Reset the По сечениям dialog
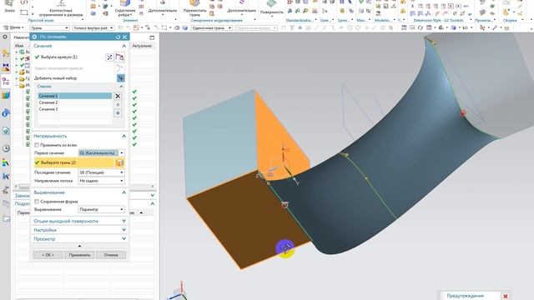Viewport: 534px width, 300px height. [x=118, y=37]
